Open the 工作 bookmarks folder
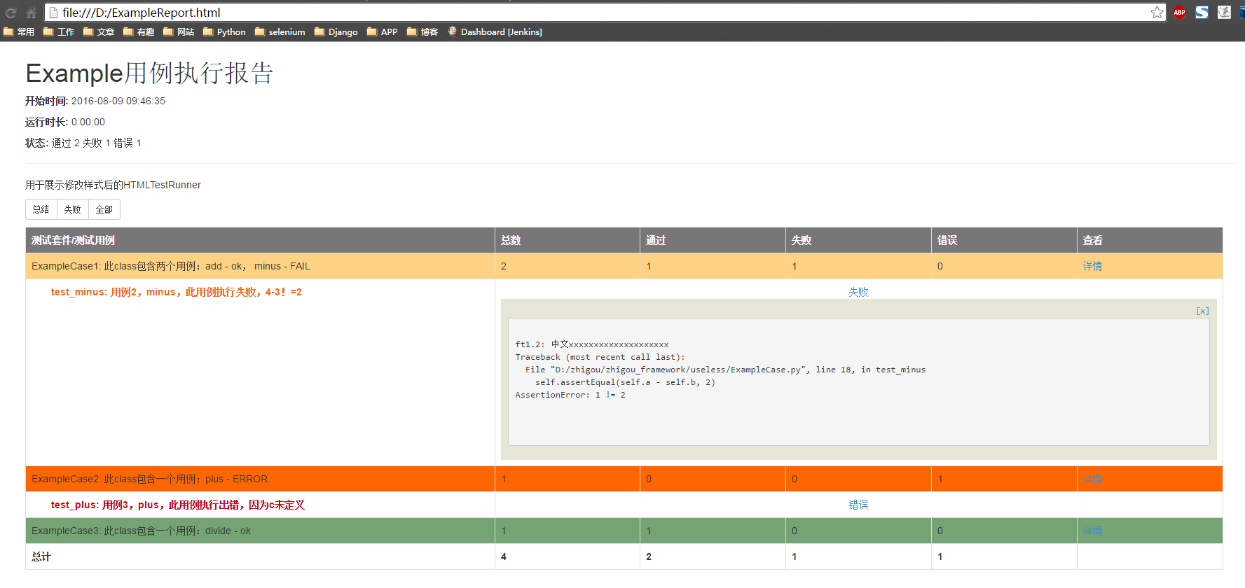 tap(59, 31)
